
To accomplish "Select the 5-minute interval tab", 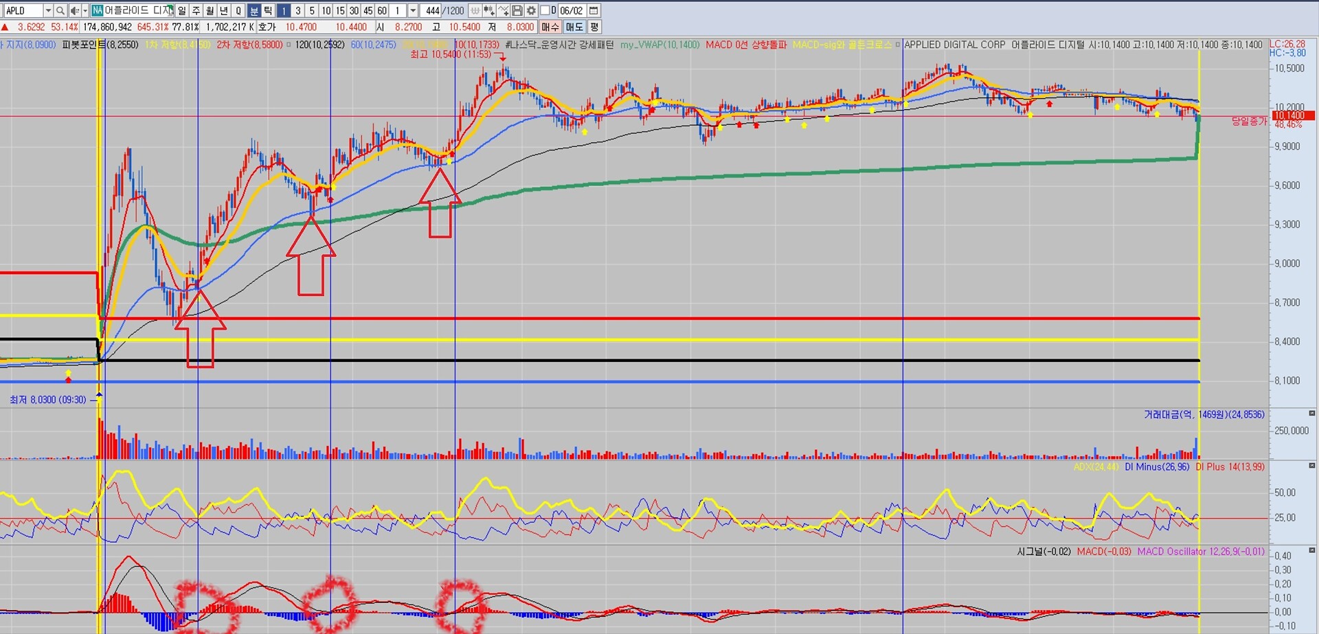I will click(x=312, y=10).
